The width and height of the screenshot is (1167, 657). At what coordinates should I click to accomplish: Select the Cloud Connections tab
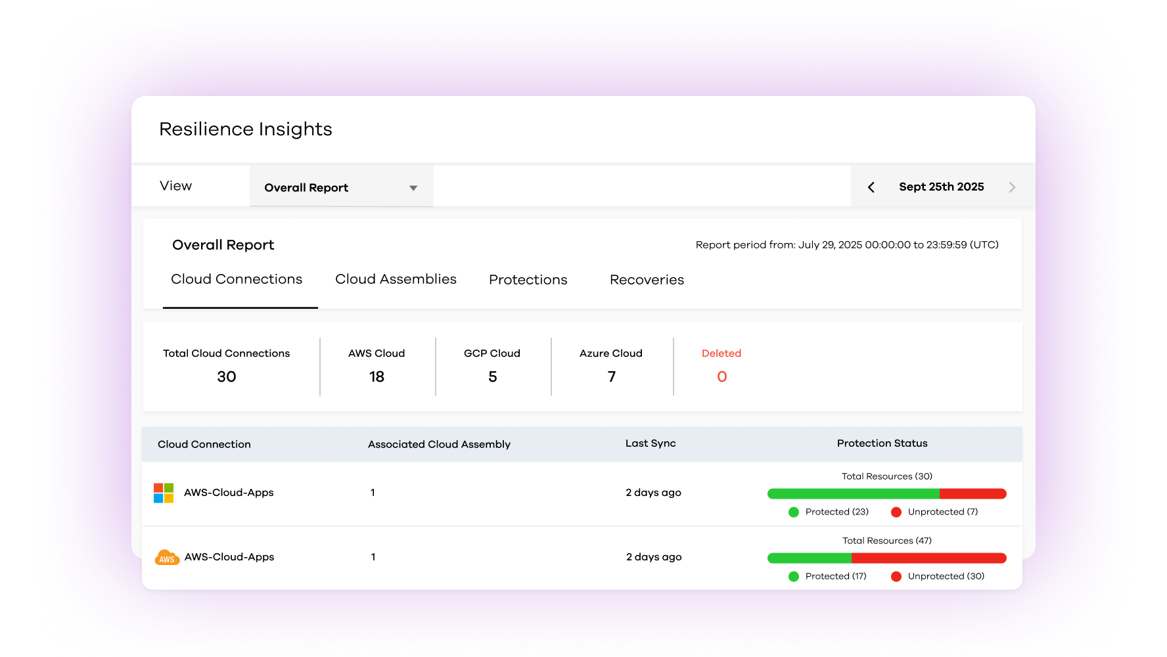pos(237,279)
